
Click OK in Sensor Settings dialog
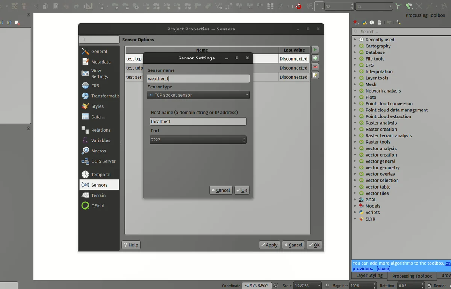241,190
